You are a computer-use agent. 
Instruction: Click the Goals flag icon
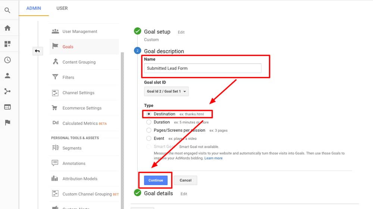pyautogui.click(x=55, y=46)
